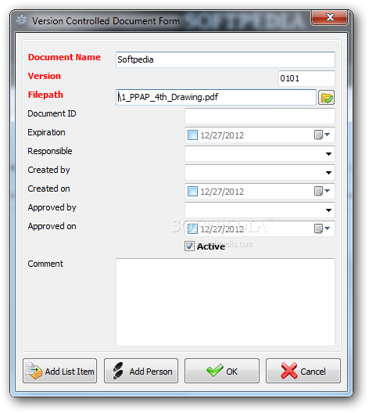Viewport: 369px width, 413px height.
Task: Click the Add Person button
Action: coord(141,371)
